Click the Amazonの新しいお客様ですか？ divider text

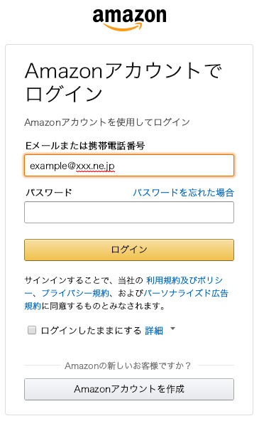(128, 366)
